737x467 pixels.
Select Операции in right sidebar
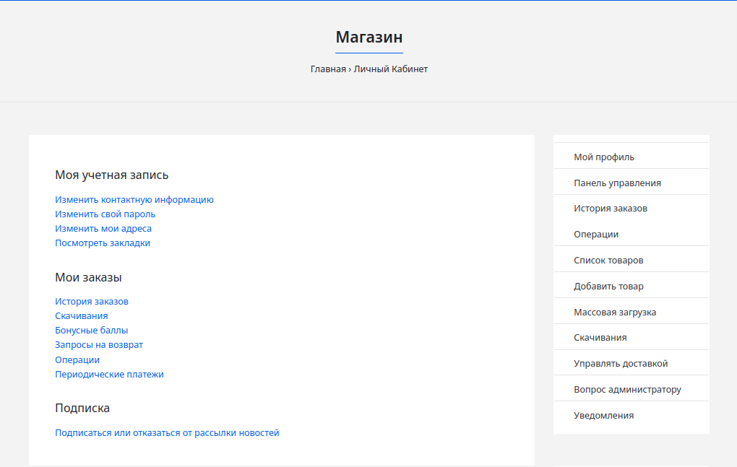[x=596, y=235]
